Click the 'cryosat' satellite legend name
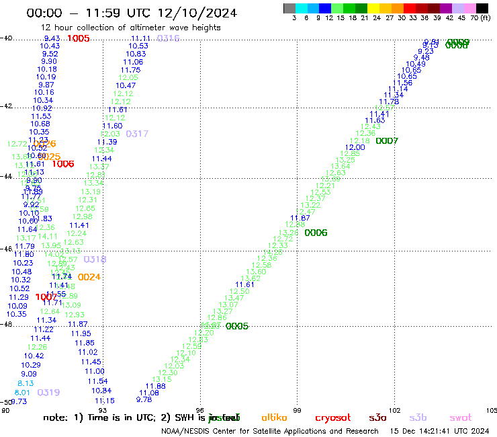 click(333, 418)
